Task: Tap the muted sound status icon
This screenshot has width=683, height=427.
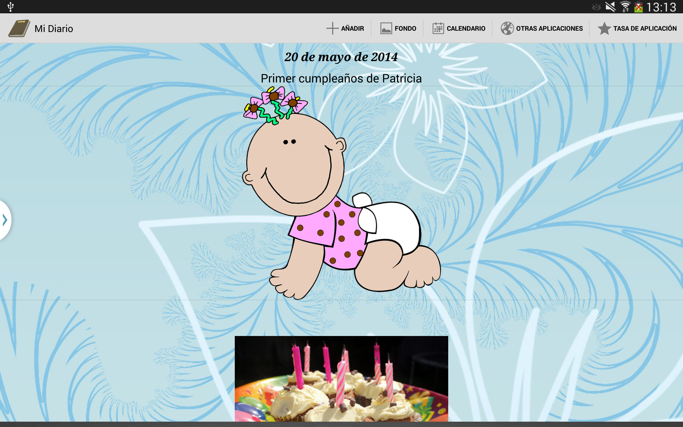Action: [610, 6]
